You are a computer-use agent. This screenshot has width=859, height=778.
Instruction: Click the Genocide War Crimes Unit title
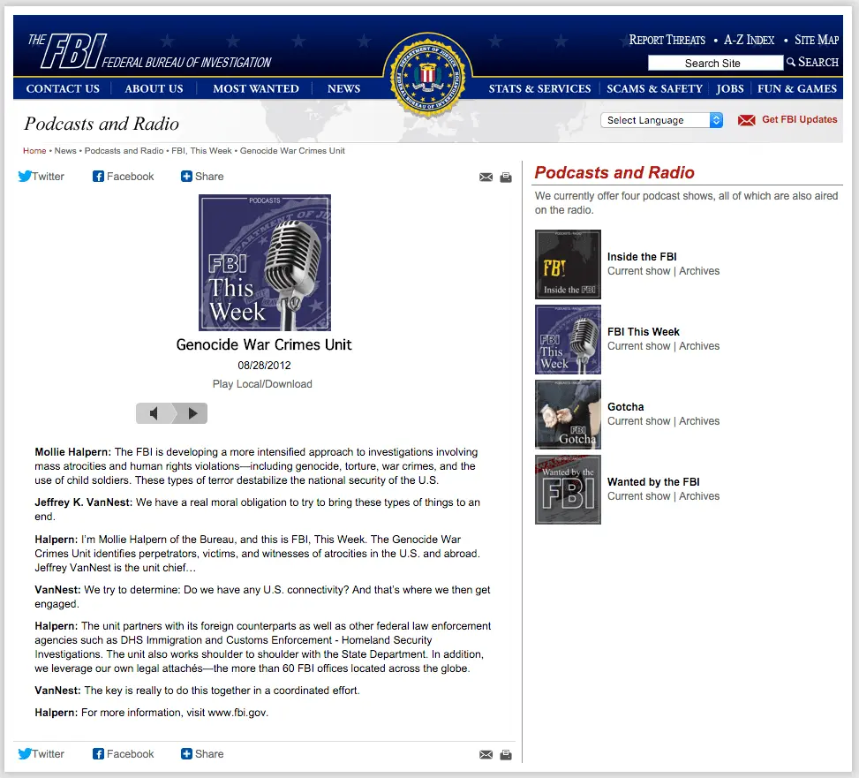pos(264,344)
